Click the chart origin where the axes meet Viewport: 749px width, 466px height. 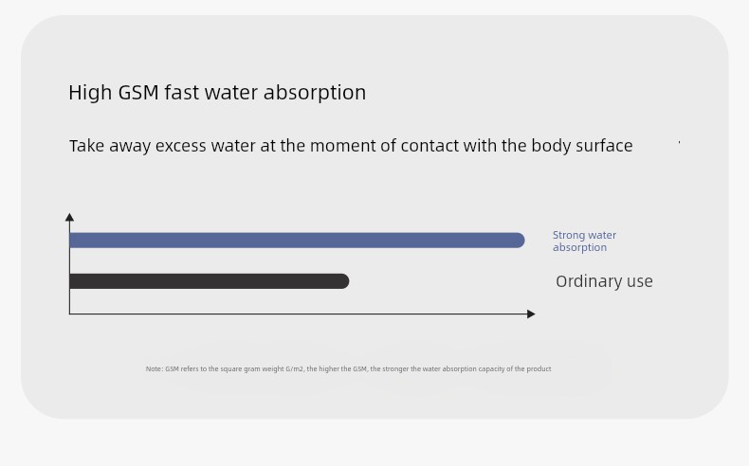click(x=70, y=314)
